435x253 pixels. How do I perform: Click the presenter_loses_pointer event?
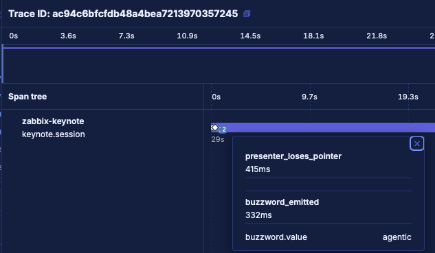293,156
